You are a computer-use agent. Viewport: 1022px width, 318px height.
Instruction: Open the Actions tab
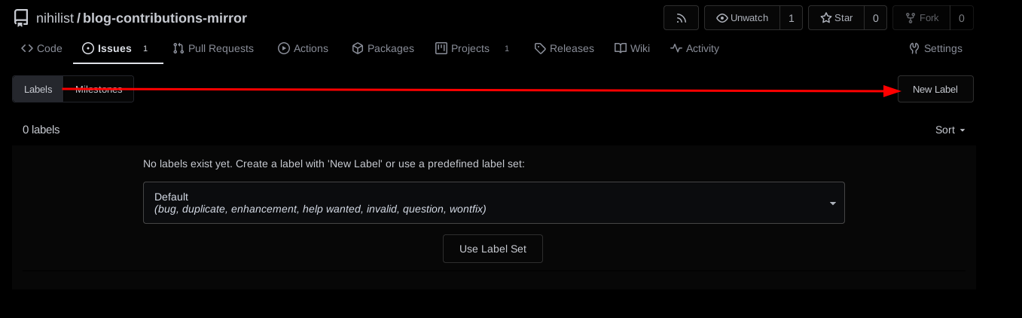point(303,48)
